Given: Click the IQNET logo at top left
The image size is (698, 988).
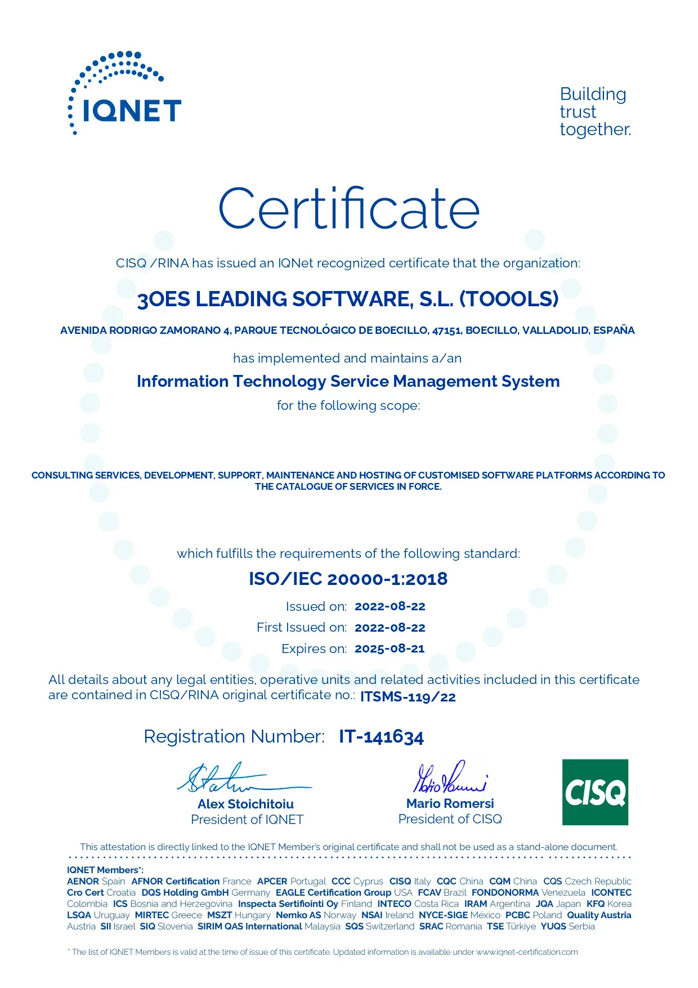Looking at the screenshot, I should point(124,94).
